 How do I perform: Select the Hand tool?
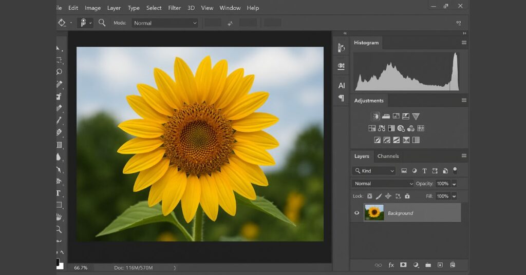(x=60, y=217)
